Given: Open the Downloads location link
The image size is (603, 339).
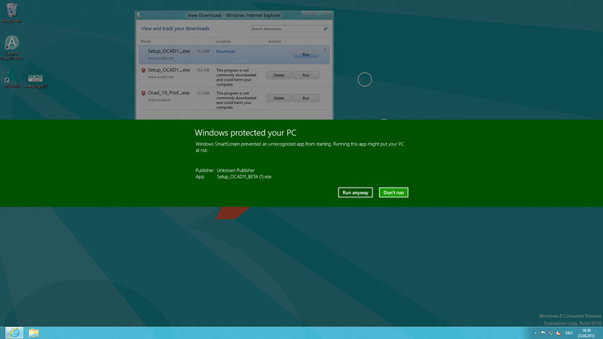Looking at the screenshot, I should 225,51.
